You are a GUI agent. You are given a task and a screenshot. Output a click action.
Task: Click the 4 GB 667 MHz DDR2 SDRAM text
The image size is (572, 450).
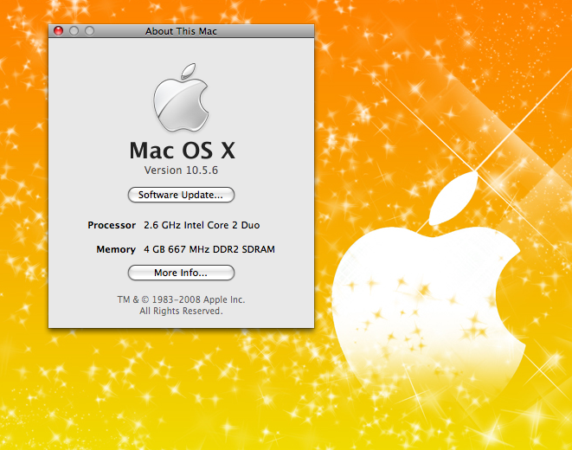click(x=209, y=249)
